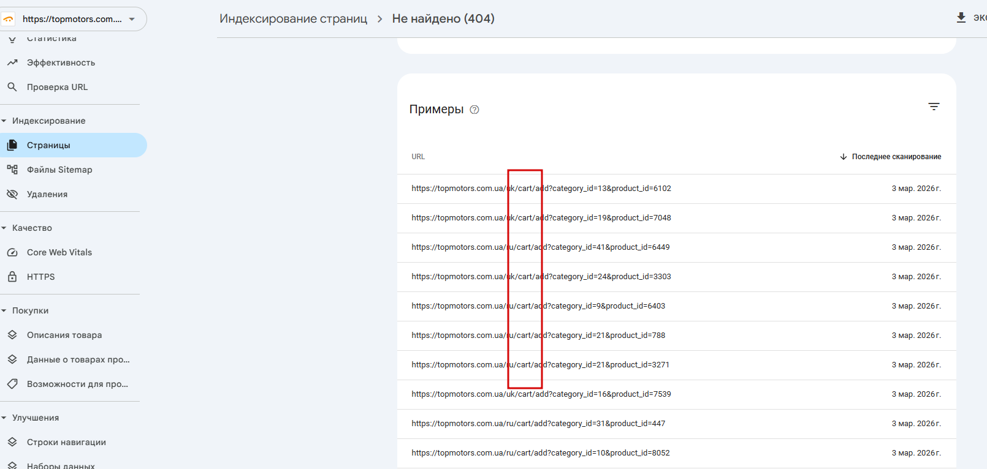Click the Страницы pages icon
The height and width of the screenshot is (469, 987).
[12, 145]
